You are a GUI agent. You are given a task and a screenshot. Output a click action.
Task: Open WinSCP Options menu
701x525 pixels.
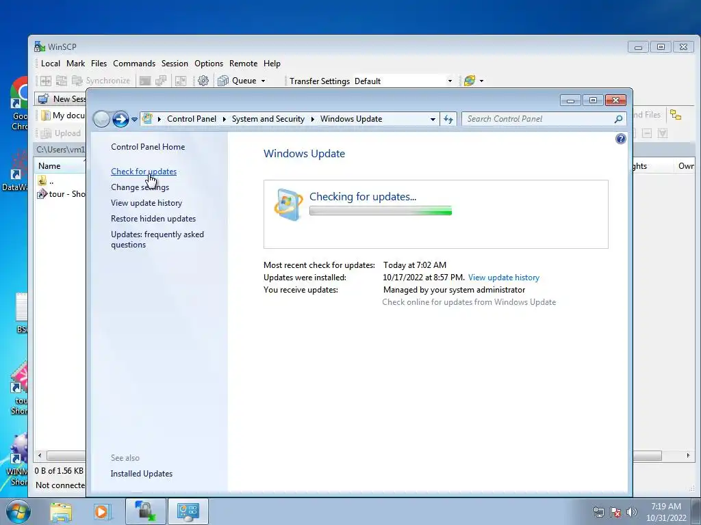(x=209, y=64)
